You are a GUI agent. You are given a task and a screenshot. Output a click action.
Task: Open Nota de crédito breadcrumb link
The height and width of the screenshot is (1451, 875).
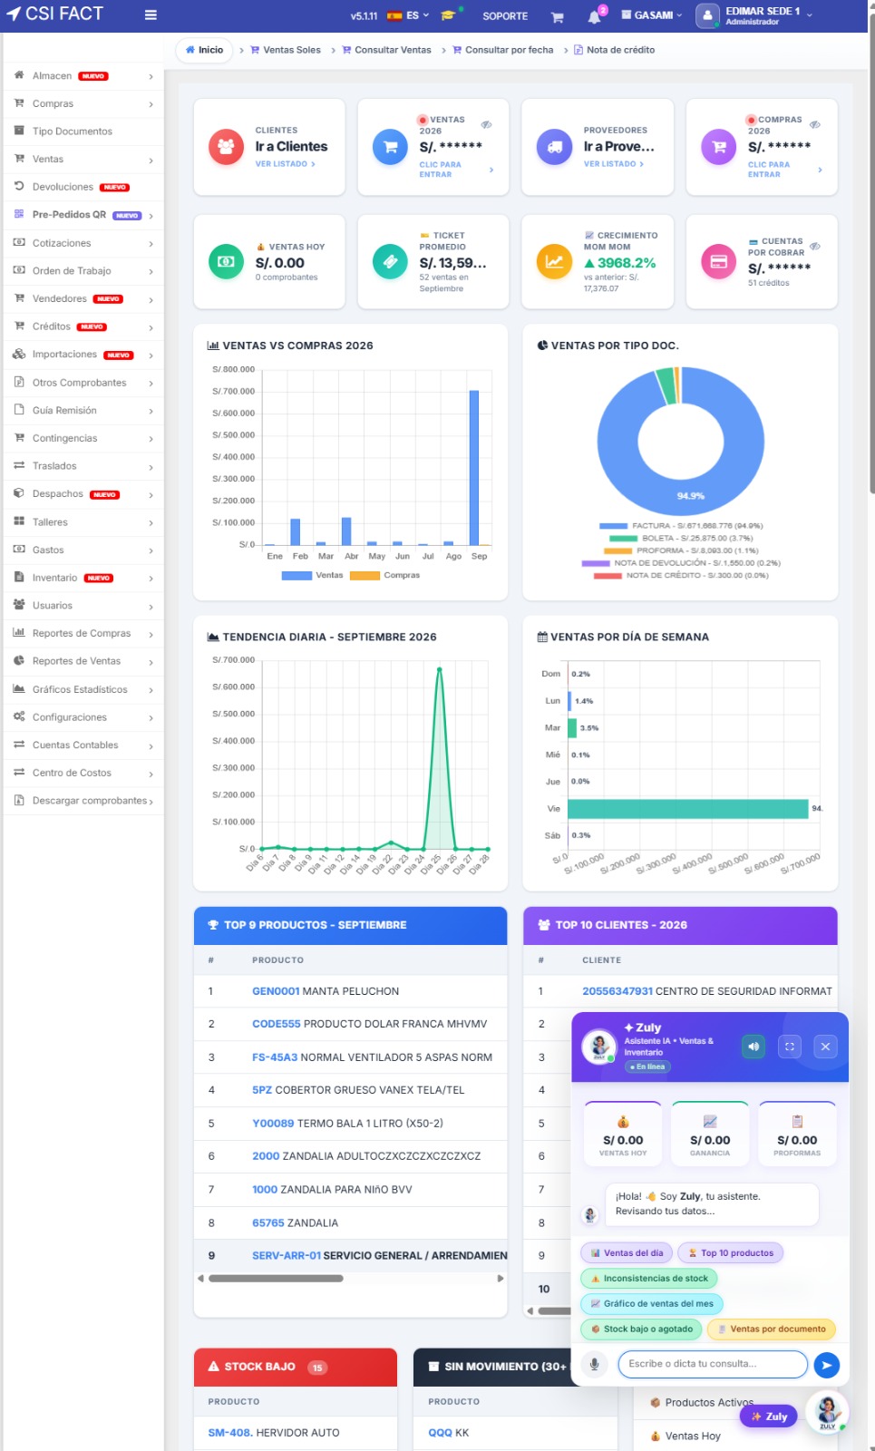[x=614, y=50]
